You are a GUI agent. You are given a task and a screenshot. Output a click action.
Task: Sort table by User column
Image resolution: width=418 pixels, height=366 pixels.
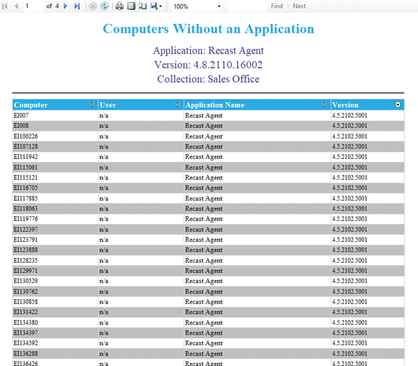coord(178,105)
